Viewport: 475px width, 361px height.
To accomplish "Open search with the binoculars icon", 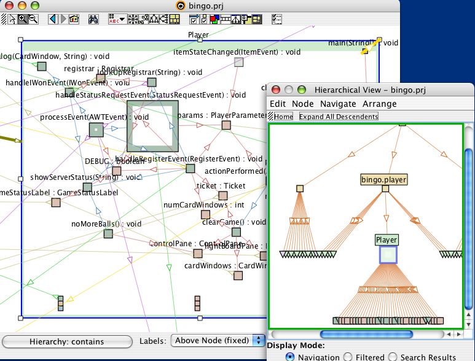I will [94, 19].
